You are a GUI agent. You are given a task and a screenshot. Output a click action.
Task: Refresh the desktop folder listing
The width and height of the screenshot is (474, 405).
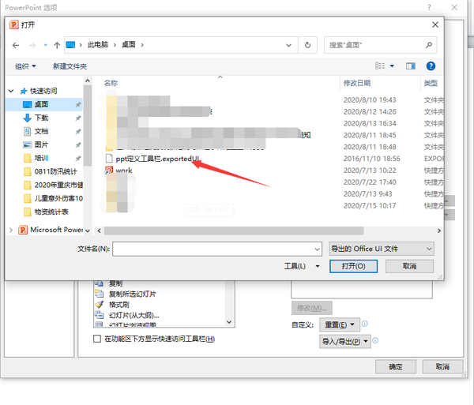307,45
